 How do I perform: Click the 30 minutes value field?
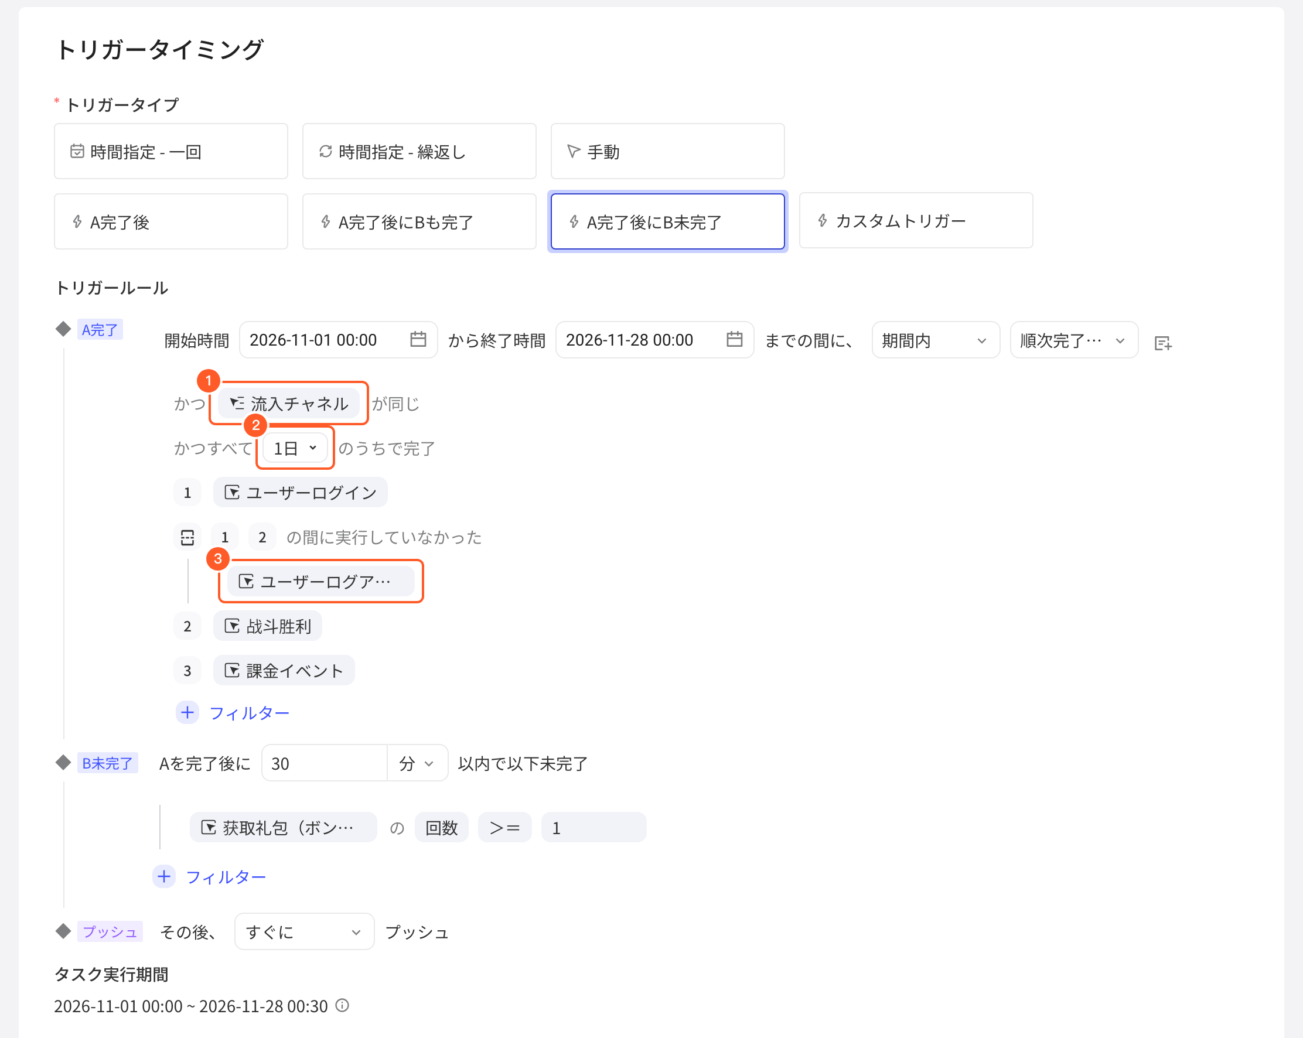click(325, 763)
